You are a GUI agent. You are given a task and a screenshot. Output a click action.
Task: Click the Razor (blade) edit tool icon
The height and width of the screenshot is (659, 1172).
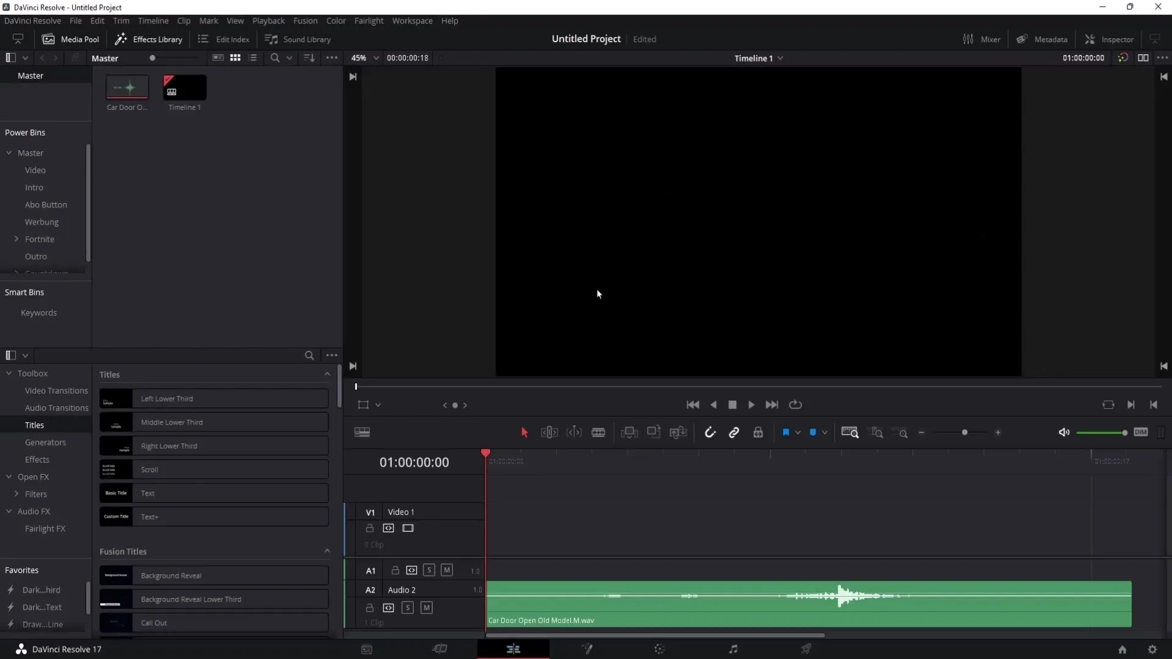599,433
